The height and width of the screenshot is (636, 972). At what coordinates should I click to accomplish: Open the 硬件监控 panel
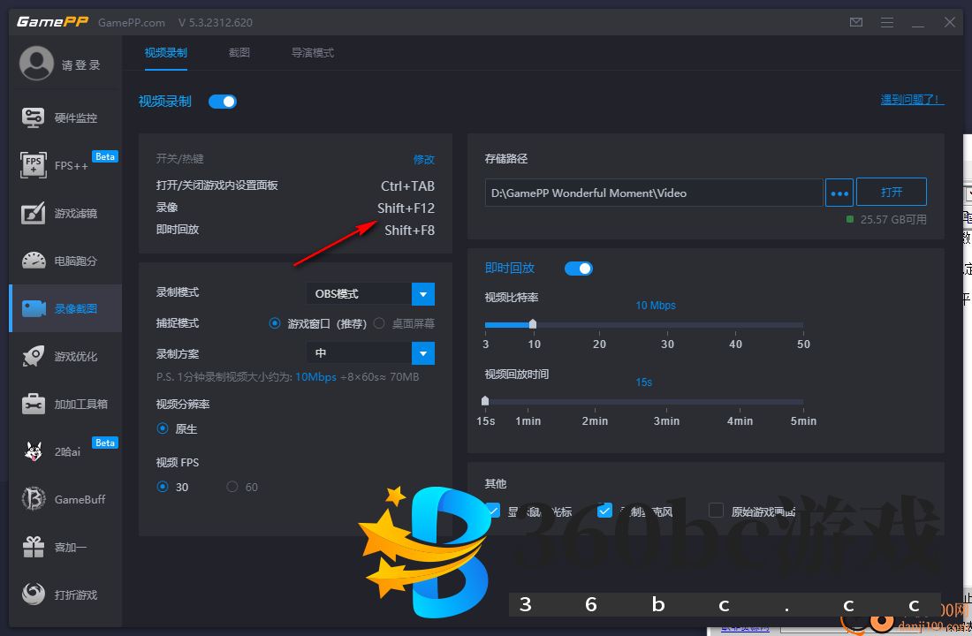(x=65, y=117)
